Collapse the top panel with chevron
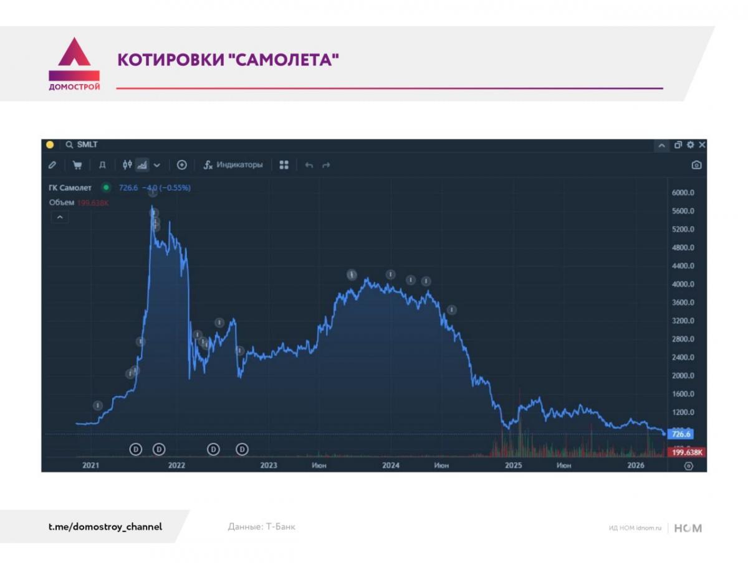 [x=661, y=145]
